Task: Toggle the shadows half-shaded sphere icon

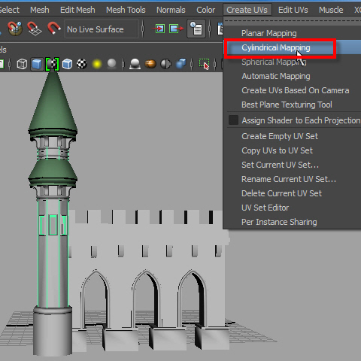Action: [165, 64]
